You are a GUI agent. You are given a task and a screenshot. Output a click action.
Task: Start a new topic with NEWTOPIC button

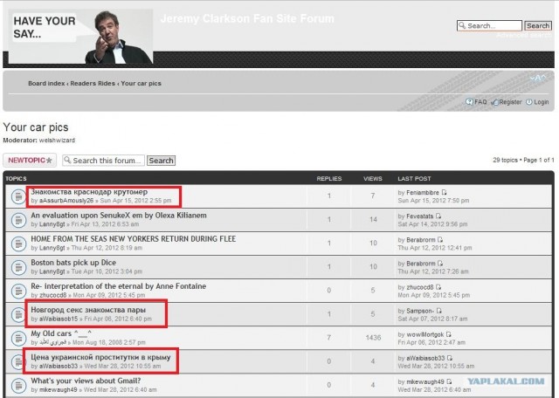coord(30,161)
